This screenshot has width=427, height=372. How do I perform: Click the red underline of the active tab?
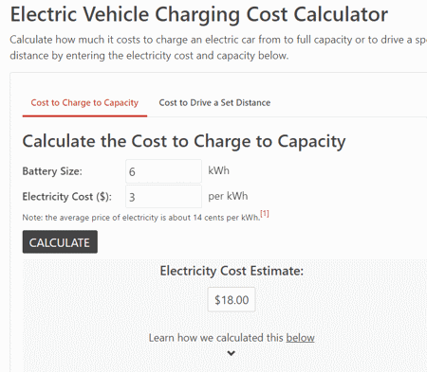[x=84, y=116]
